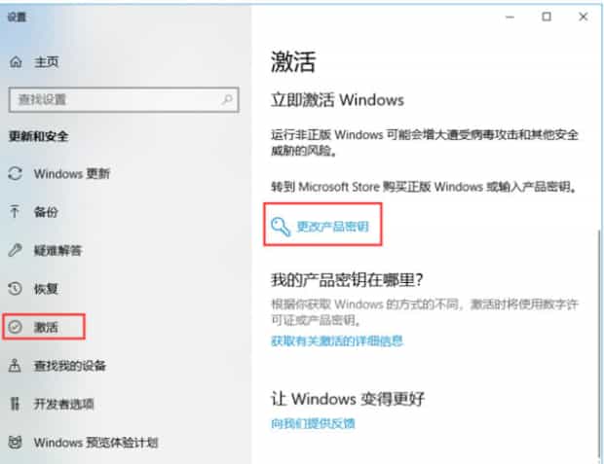Maximize the Settings window
Viewport: 604px width, 464px height.
pos(547,17)
